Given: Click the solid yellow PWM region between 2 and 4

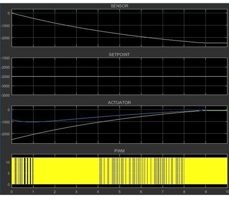Looking at the screenshot, I should coord(66,171).
